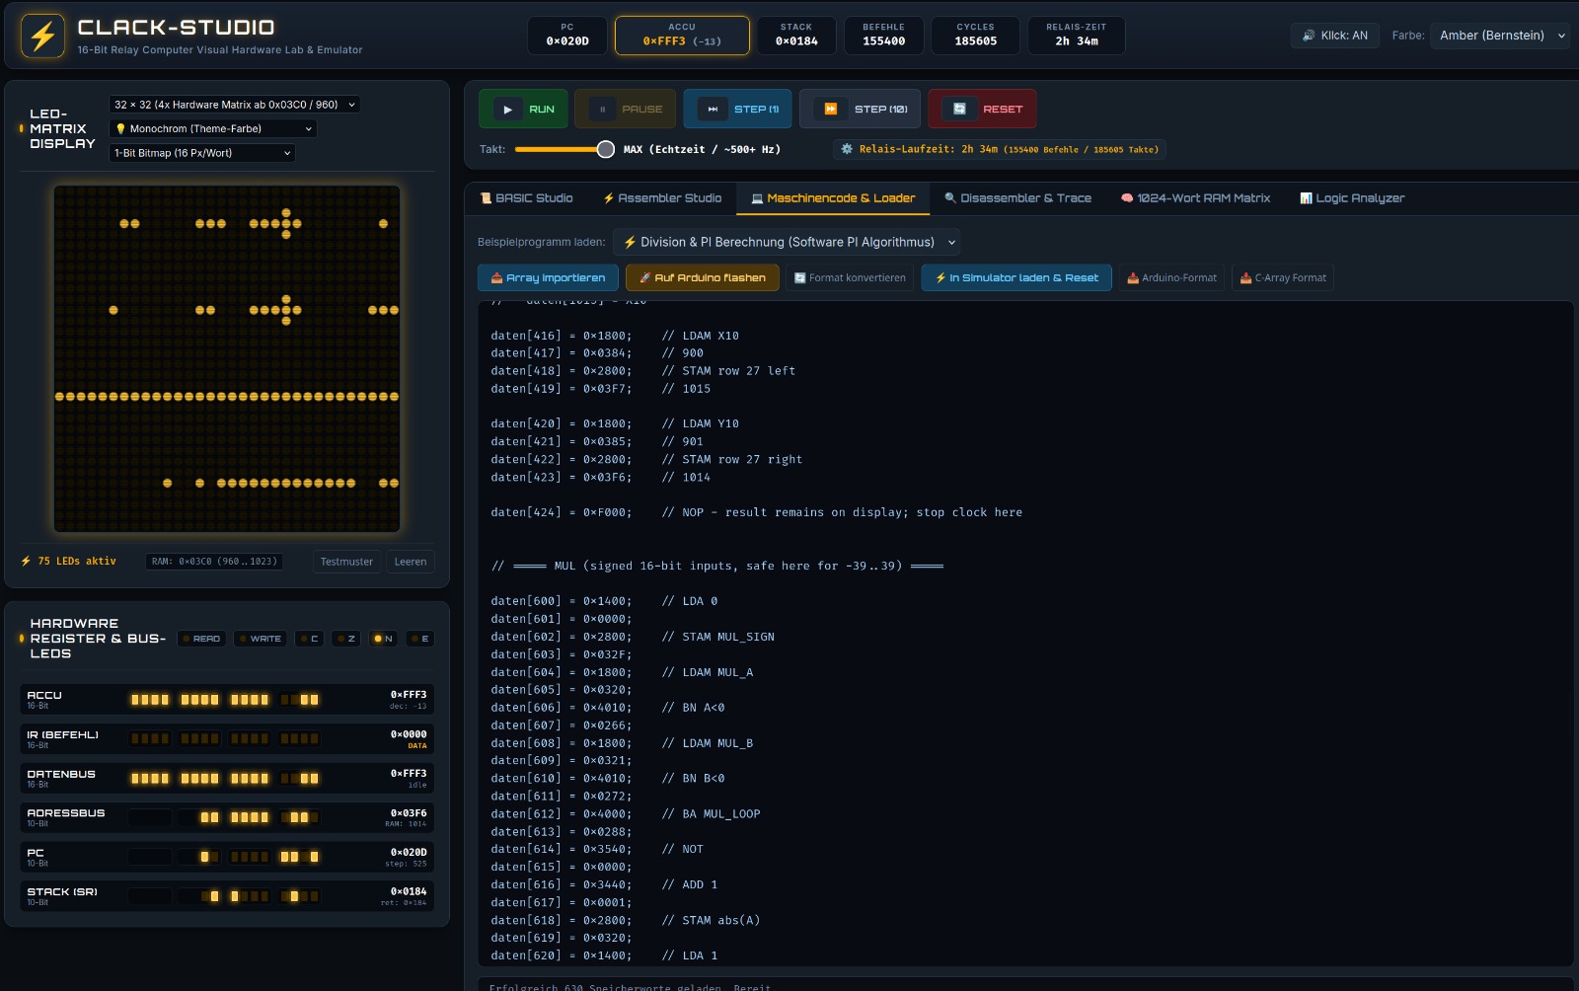Open the Monochrom (Theme-Farbe) dropdown

tap(213, 129)
